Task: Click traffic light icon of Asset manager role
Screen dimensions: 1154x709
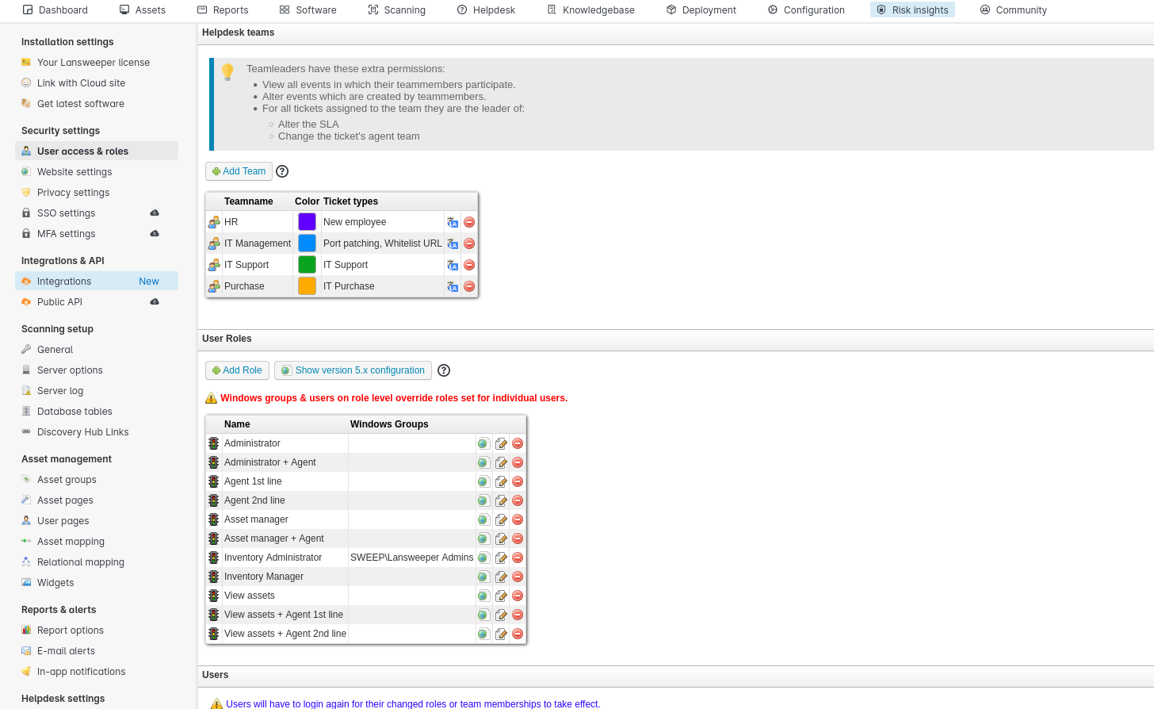Action: (x=214, y=519)
